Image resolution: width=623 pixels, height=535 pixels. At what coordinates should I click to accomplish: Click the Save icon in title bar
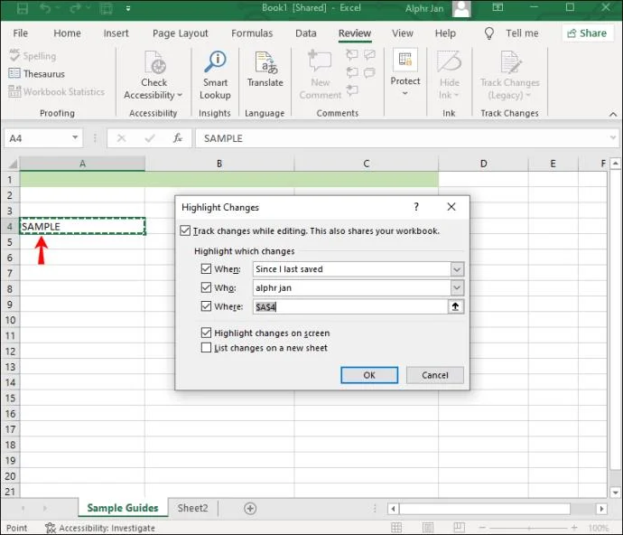(23, 8)
